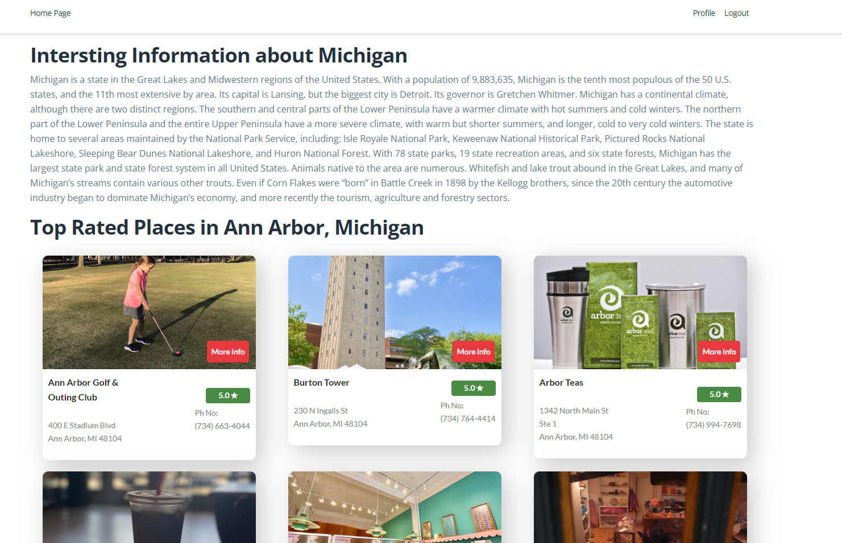Open the Ann Arbor Golf & Outing Club title
Image resolution: width=842 pixels, height=543 pixels.
click(84, 390)
